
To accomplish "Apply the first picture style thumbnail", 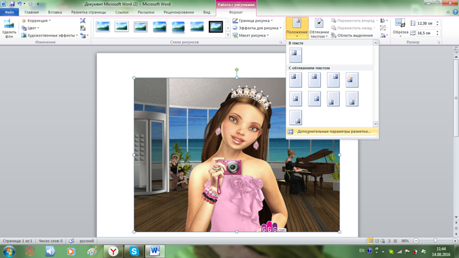I will click(x=103, y=26).
